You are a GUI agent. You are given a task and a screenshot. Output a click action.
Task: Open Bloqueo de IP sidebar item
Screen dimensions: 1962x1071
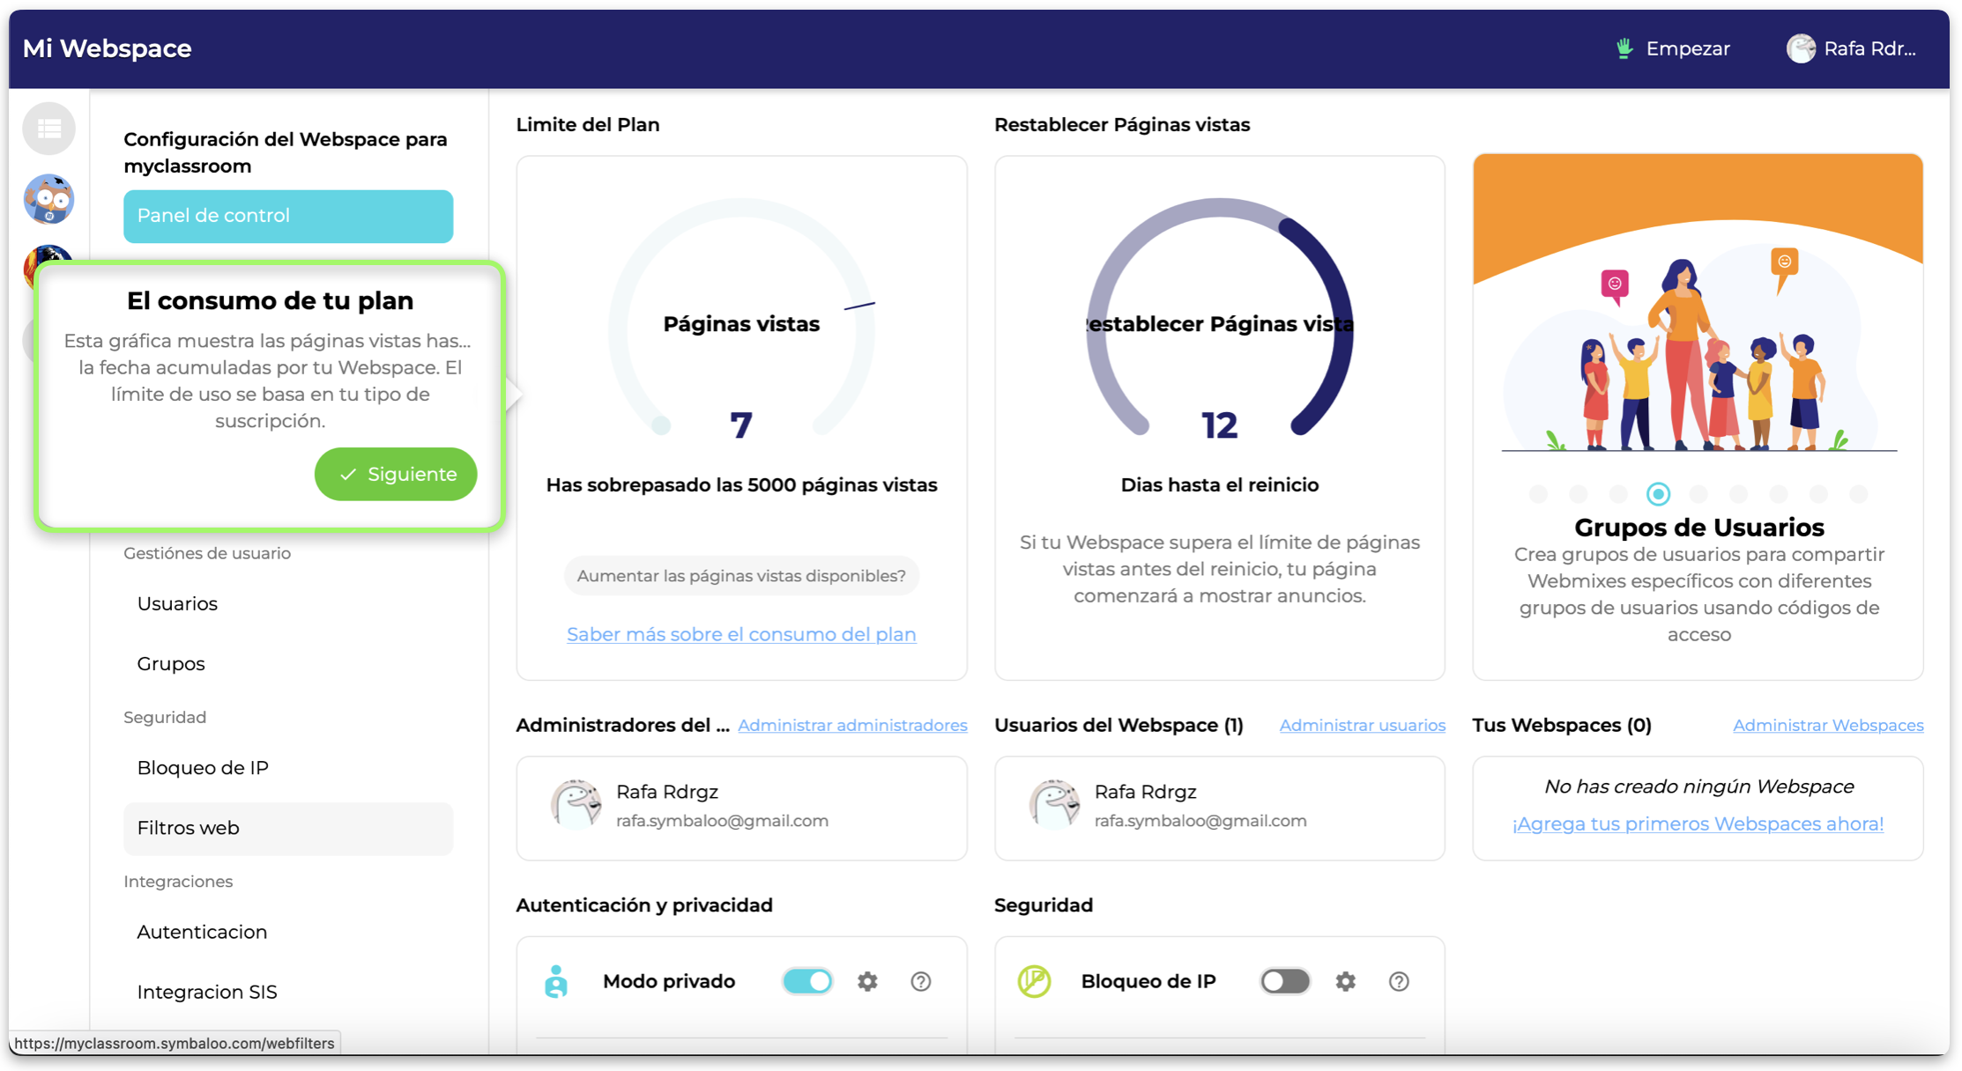click(x=288, y=767)
